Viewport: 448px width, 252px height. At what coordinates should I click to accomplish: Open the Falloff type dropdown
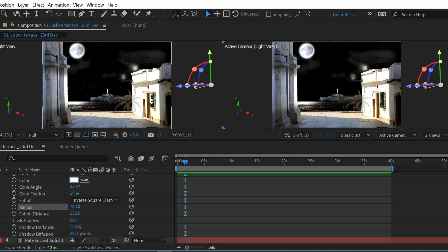[95, 200]
